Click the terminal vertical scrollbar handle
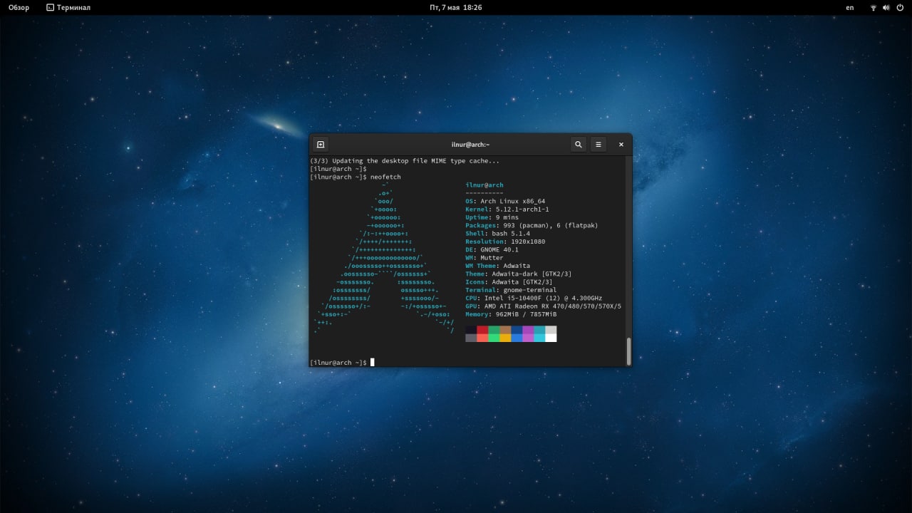This screenshot has width=912, height=513. (628, 351)
